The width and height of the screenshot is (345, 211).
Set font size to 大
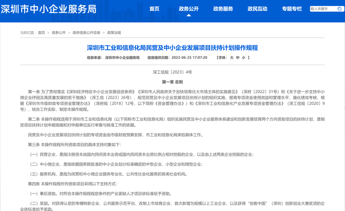coord(232,58)
